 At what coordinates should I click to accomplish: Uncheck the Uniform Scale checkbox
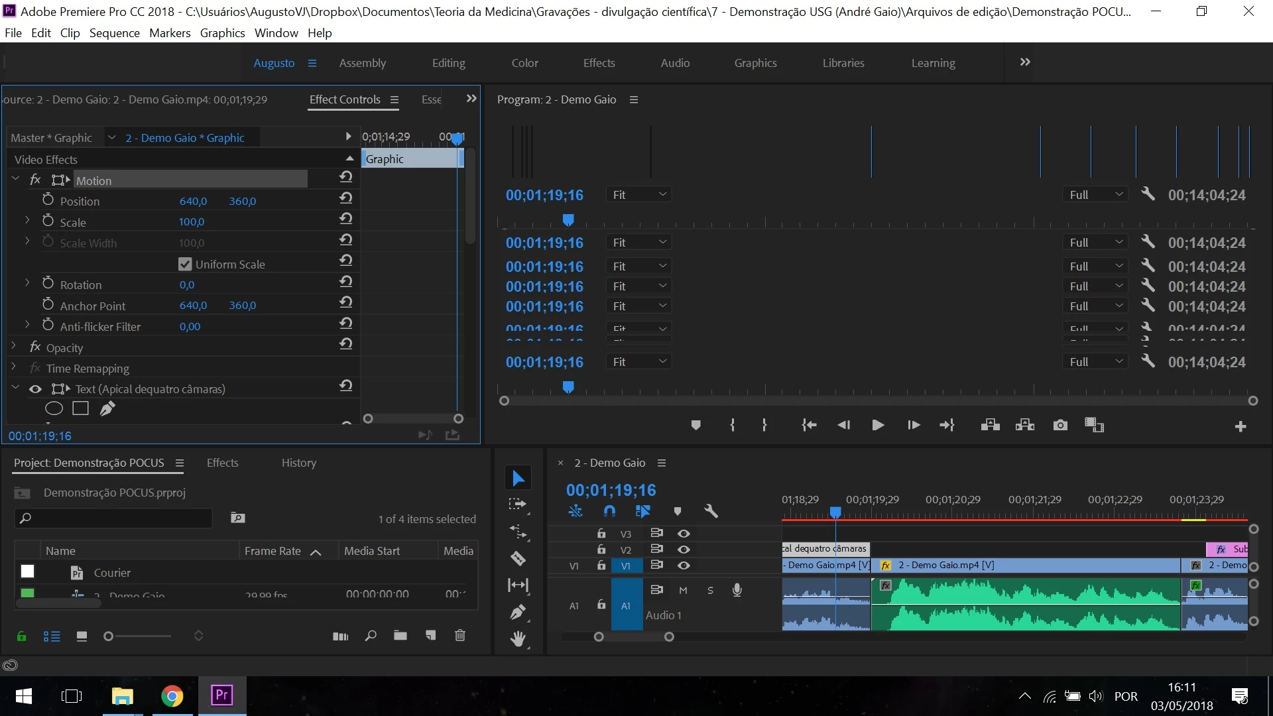tap(185, 264)
